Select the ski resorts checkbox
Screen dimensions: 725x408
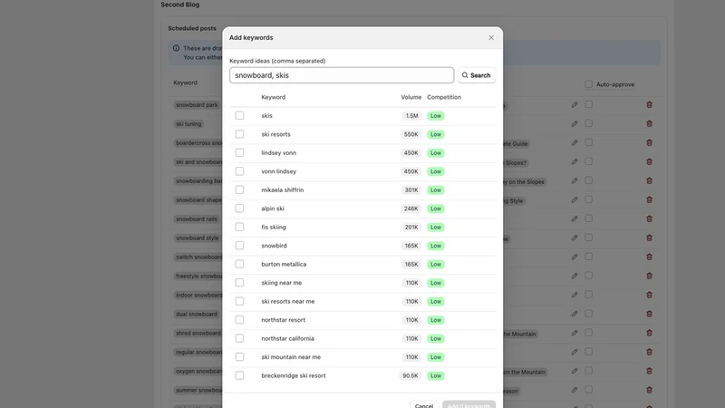[239, 134]
